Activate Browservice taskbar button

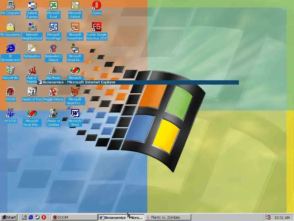121,218
